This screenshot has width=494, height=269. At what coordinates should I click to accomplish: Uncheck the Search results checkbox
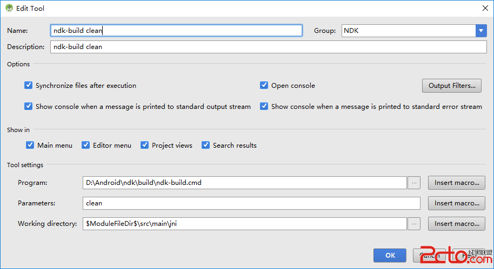tap(206, 146)
